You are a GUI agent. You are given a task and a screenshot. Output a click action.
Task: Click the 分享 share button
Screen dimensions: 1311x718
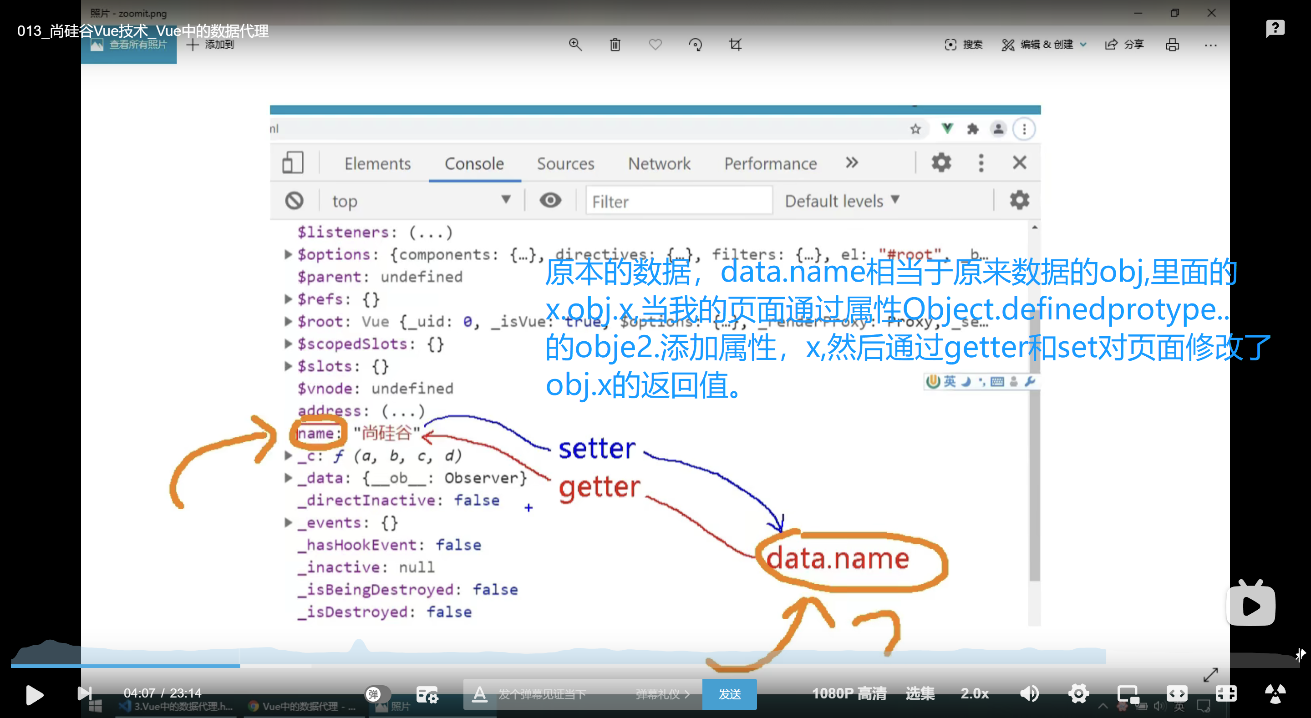coord(1124,45)
